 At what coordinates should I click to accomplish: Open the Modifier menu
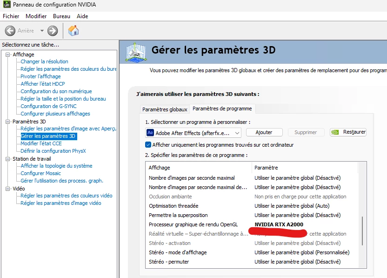(x=36, y=16)
